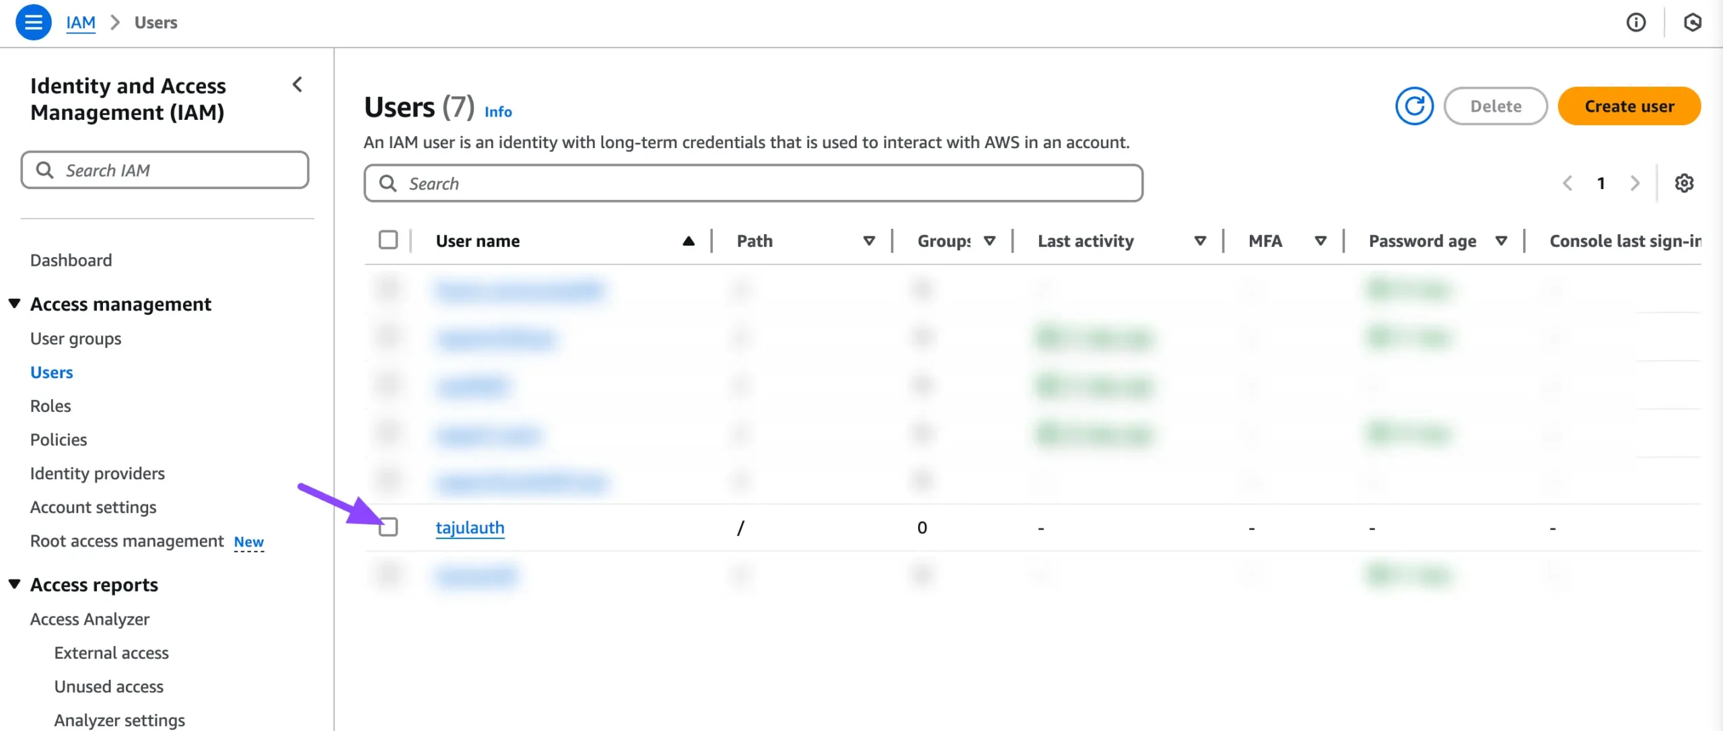Viewport: 1723px width, 731px height.
Task: Go to previous page of users
Action: coord(1568,183)
